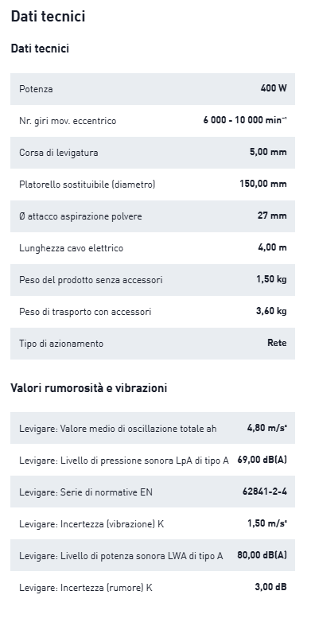The height and width of the screenshot is (622, 311).
Task: Click the main "Dati tecnici" page heading
Action: (x=48, y=17)
